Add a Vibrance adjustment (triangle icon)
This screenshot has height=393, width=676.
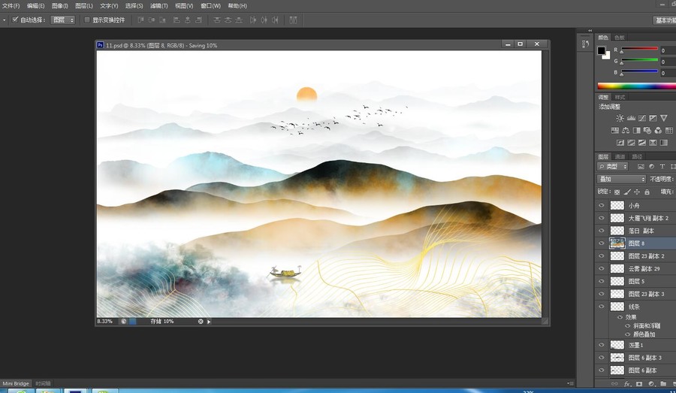pos(664,118)
